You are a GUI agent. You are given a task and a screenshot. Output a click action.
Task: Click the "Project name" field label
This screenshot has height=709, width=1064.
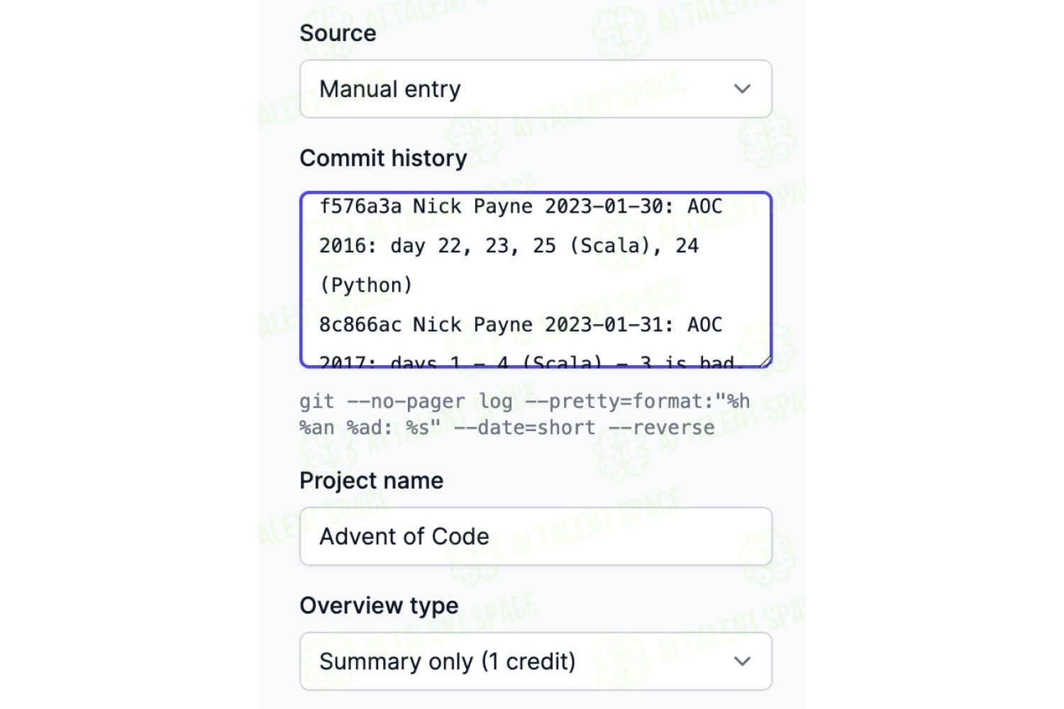click(x=371, y=481)
